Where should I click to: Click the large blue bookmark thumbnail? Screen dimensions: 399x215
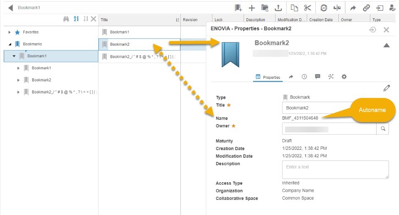pos(230,55)
